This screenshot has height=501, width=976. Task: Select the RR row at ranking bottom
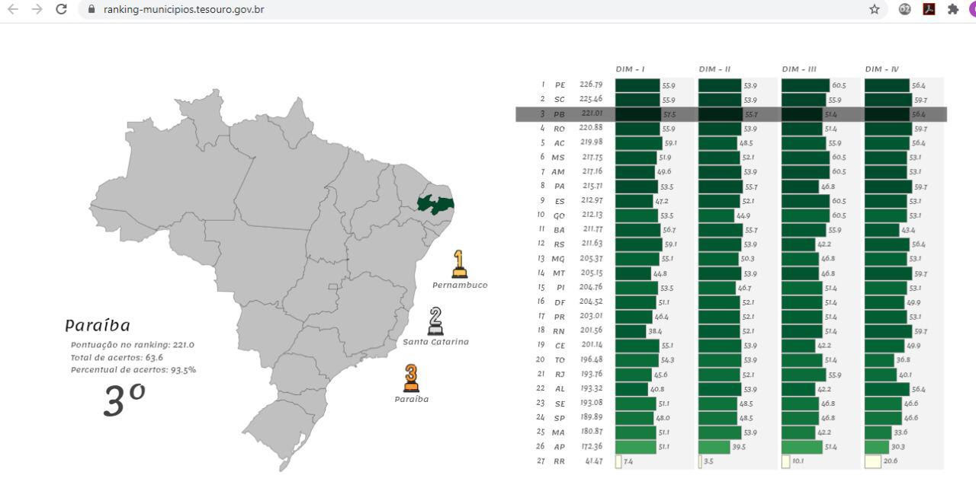(560, 461)
